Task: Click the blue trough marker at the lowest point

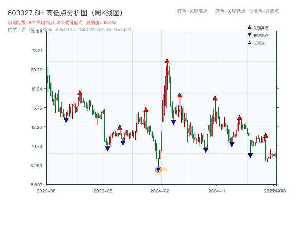Action: coord(158,169)
